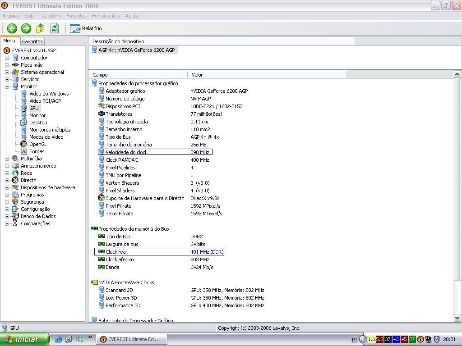Expand Dispositivos de hardware node
Viewport: 462px width, 346px height.
(x=7, y=187)
